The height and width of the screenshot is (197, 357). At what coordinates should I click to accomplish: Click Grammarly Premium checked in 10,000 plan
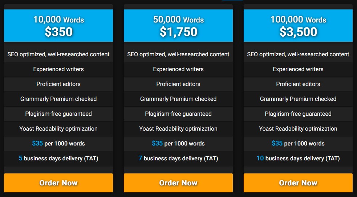click(x=58, y=99)
